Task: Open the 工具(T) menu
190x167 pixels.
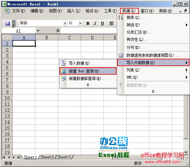Action: coord(111,11)
